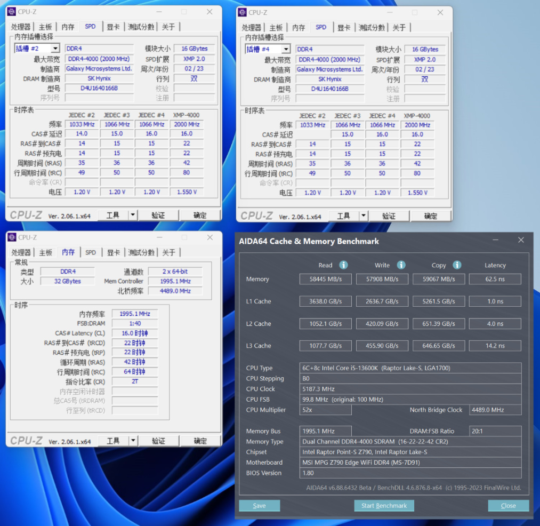Click 工具 button in memory CPU-Z window
Screen dimensions: 540x526
coord(114,441)
